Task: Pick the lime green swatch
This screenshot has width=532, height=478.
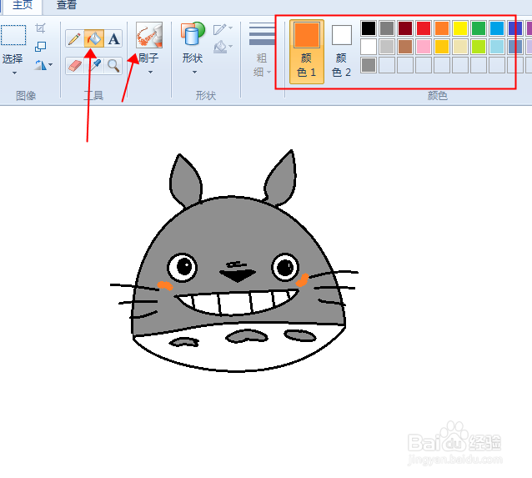Action: pos(479,47)
